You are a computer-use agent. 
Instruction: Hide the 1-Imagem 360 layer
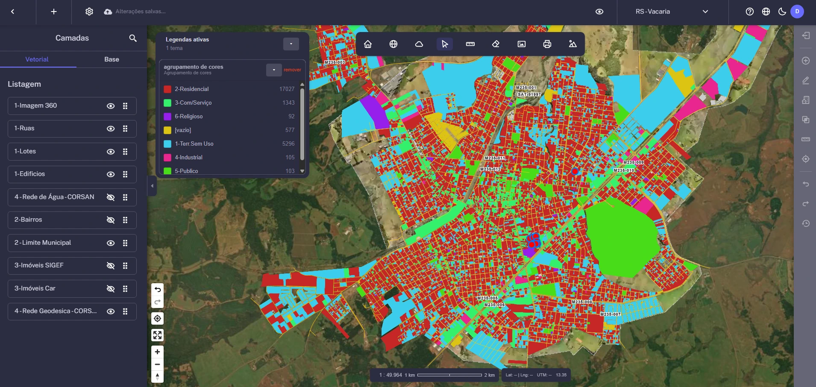click(111, 106)
